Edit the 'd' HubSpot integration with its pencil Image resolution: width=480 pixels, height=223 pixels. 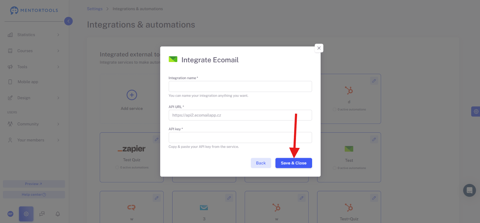(x=374, y=81)
